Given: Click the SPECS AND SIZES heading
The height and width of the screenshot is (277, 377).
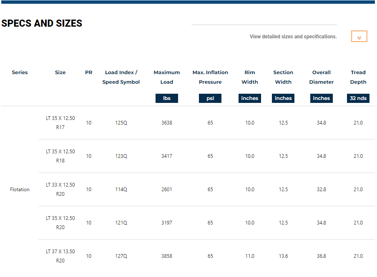Looking at the screenshot, I should pos(42,23).
